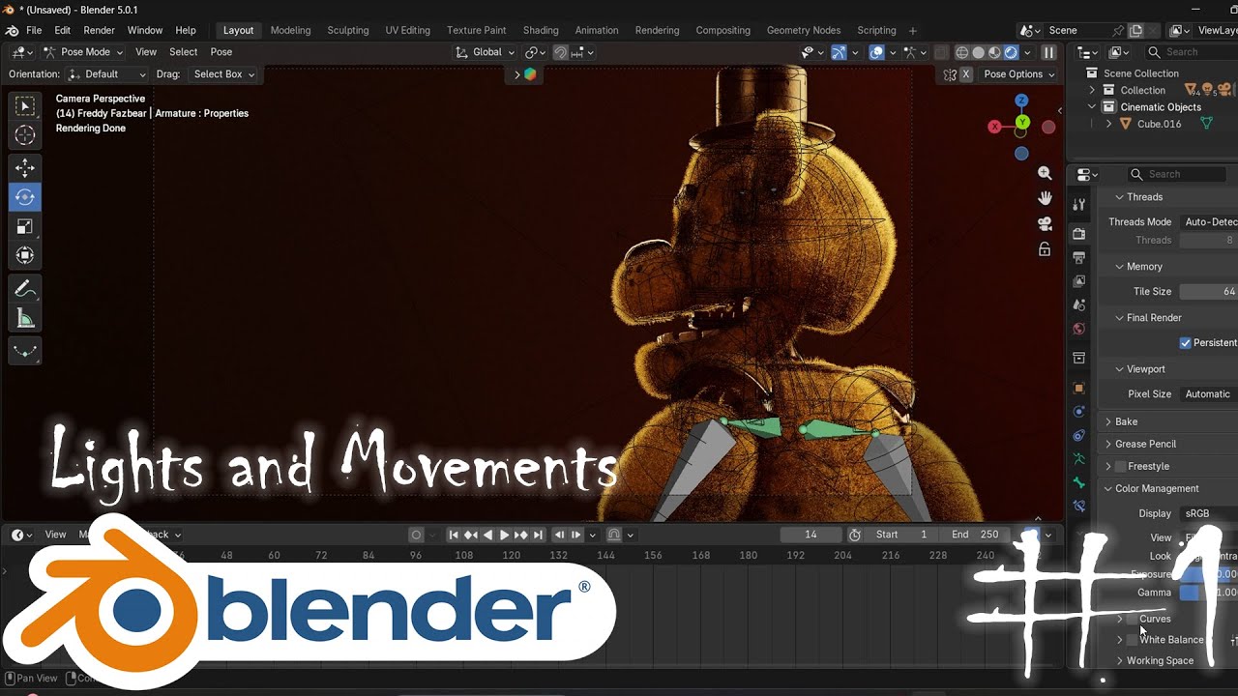Toggle the X-axis mirror button

click(x=965, y=74)
